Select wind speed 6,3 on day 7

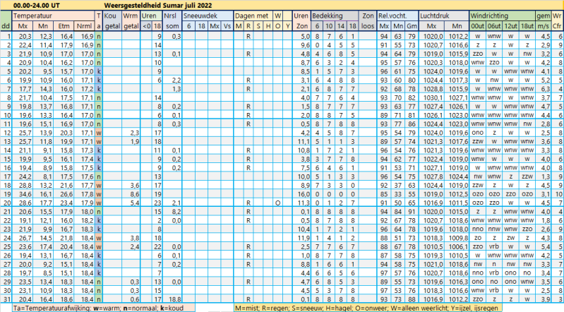coord(546,89)
